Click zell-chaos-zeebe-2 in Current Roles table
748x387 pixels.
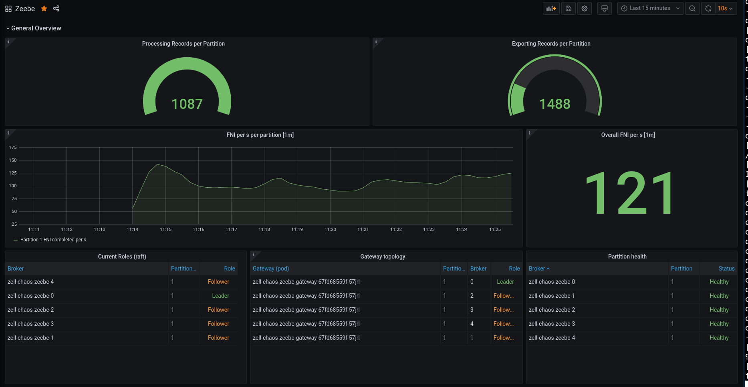31,310
